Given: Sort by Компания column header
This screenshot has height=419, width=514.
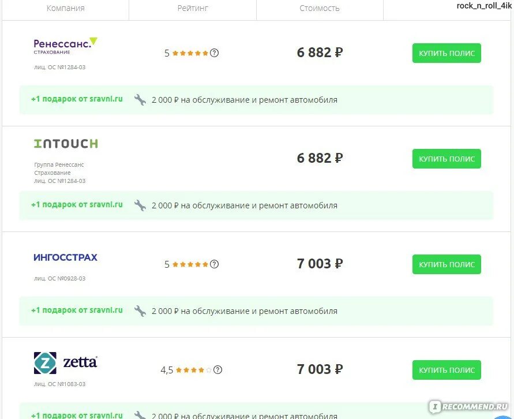Looking at the screenshot, I should coord(66,8).
